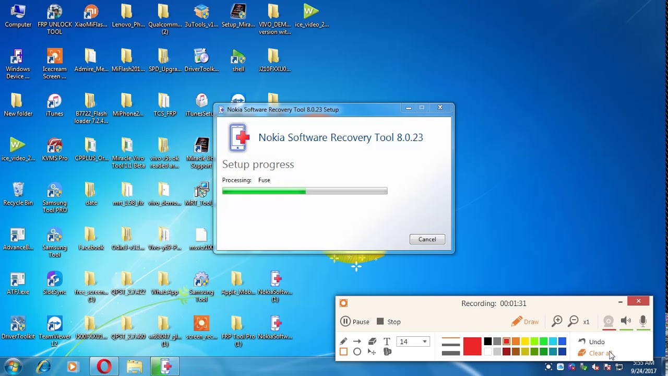Viewport: 668px width, 376px height.
Task: Select the Facebook folder on desktop
Action: pyautogui.click(x=91, y=239)
